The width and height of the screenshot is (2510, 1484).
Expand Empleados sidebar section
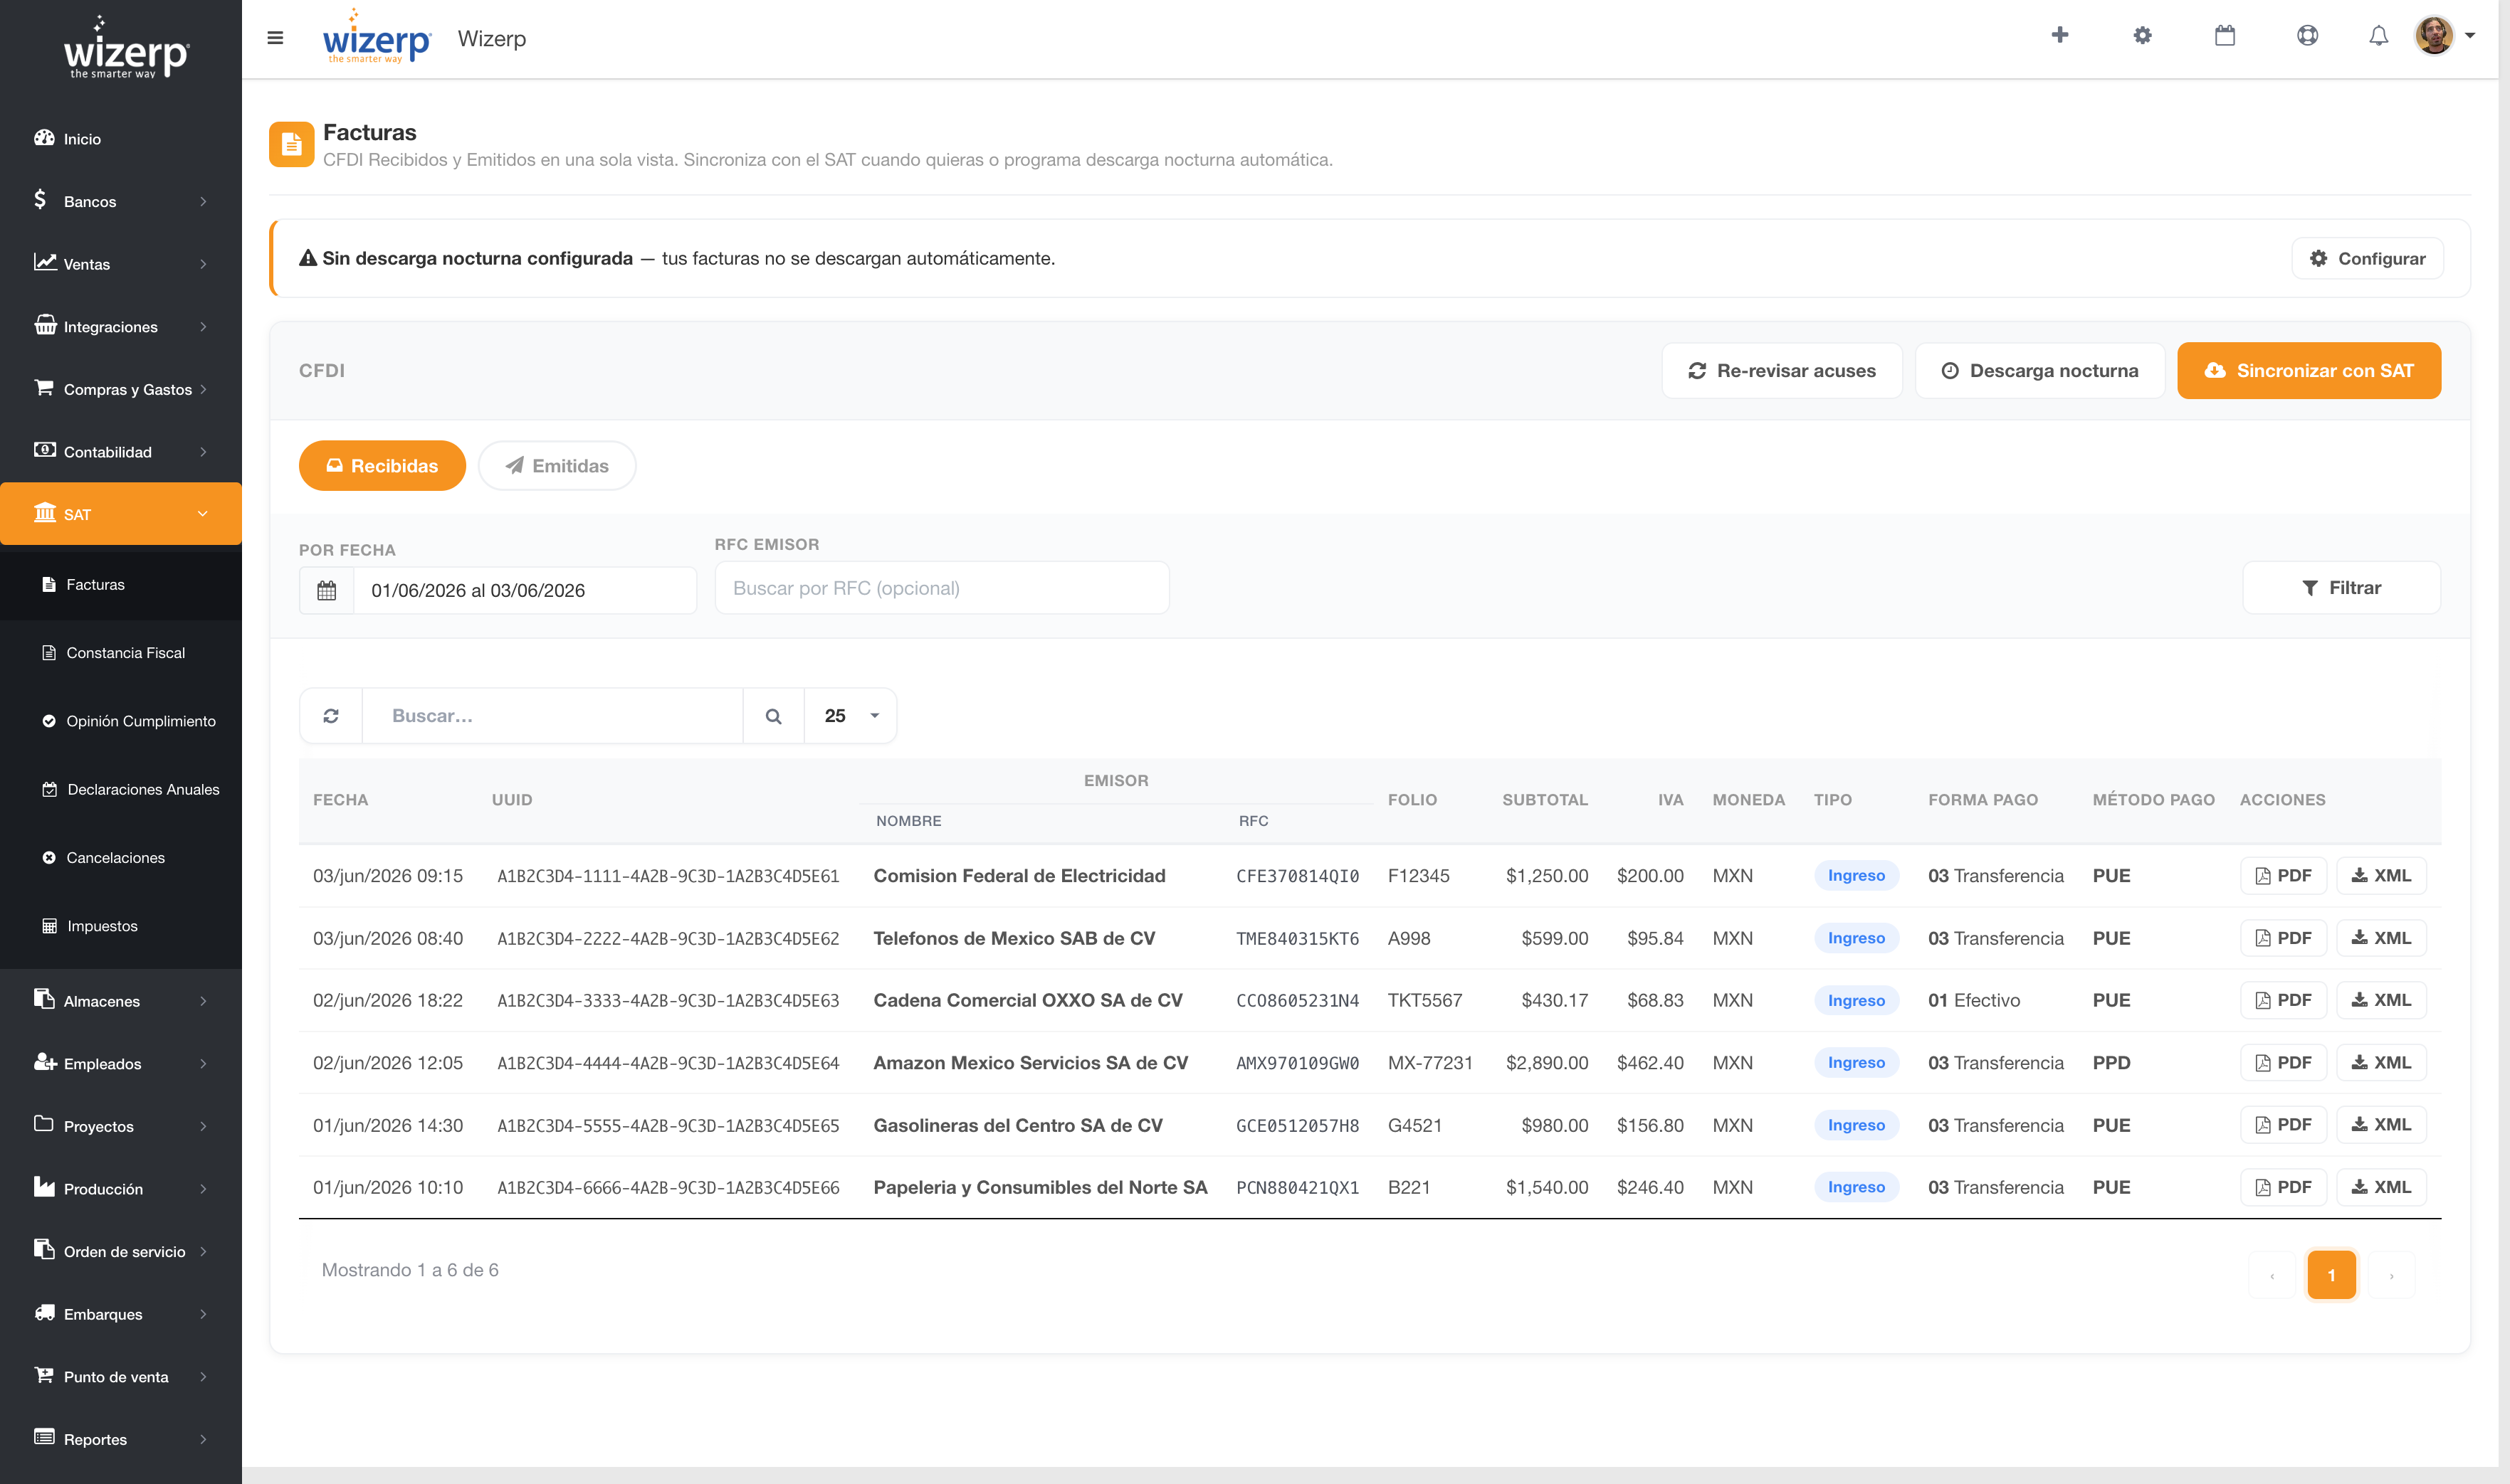point(121,1063)
